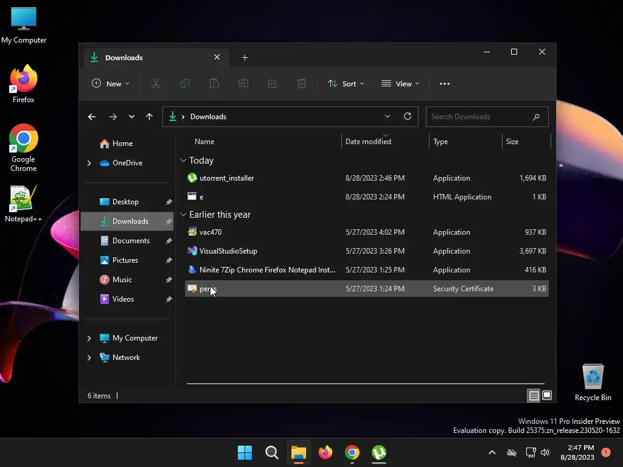623x467 pixels.
Task: Click the Paste clipboard icon
Action: point(214,84)
